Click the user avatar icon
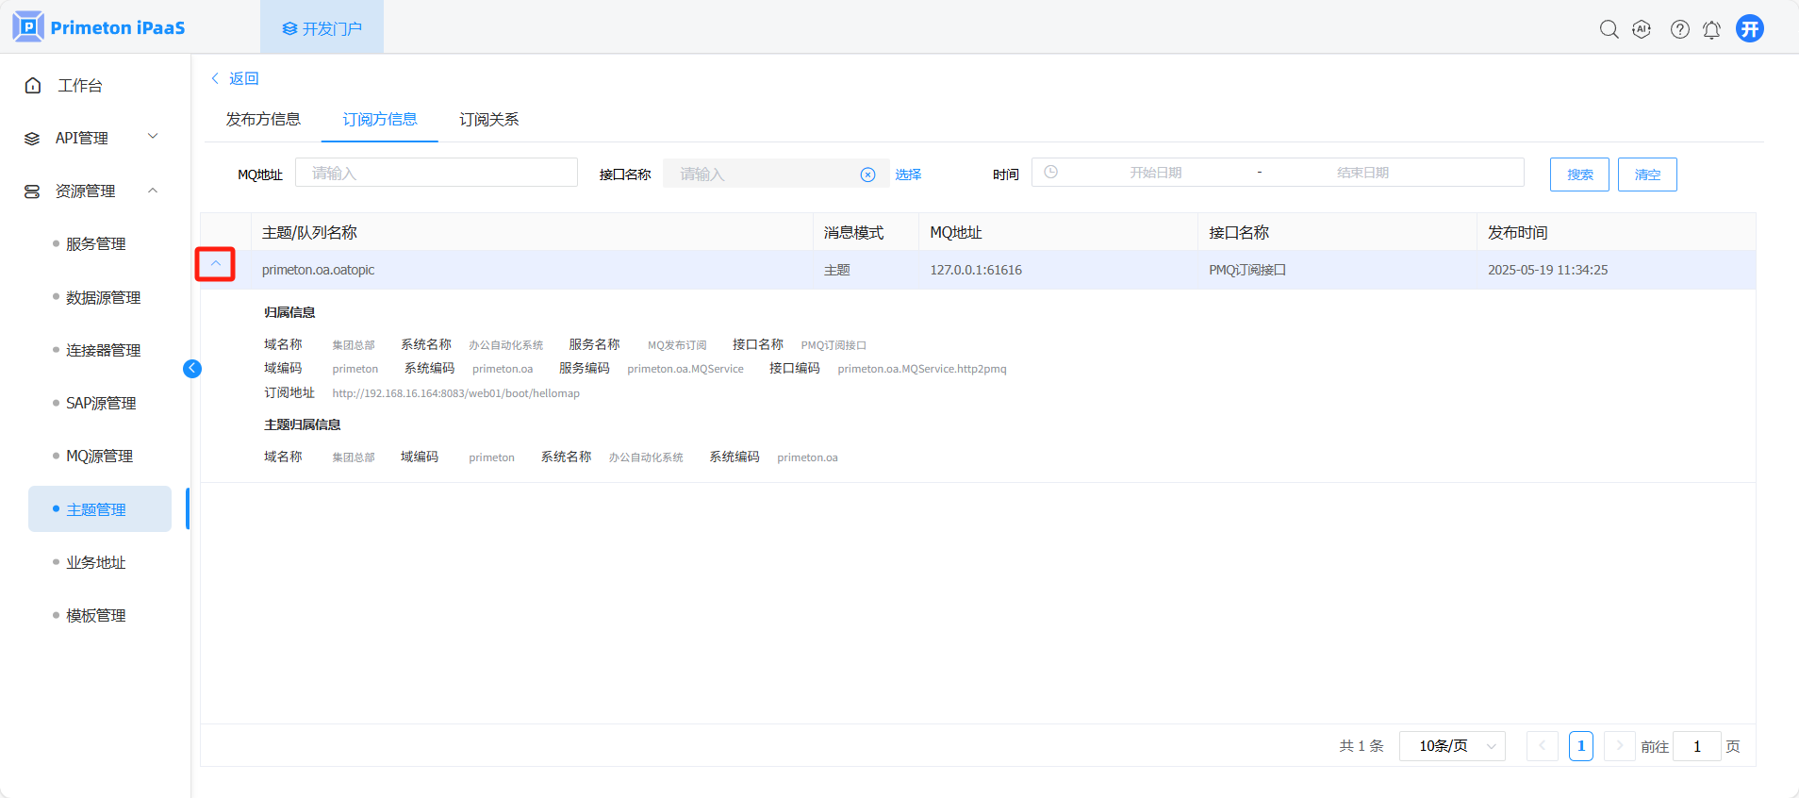Screen dimensions: 1799x798 (x=1749, y=28)
